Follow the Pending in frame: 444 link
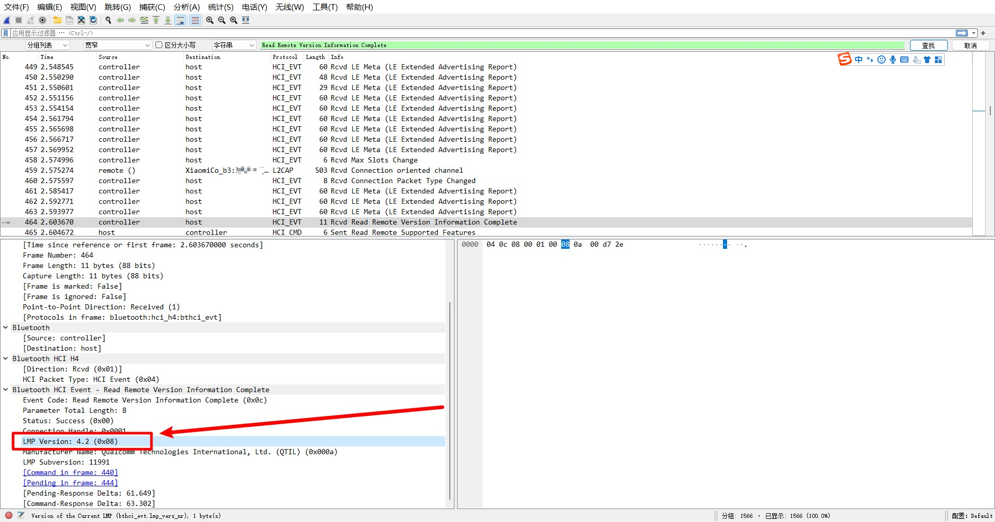The height and width of the screenshot is (522, 995). tap(70, 483)
